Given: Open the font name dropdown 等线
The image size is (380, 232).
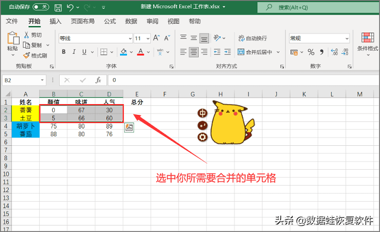Looking at the screenshot, I should click(x=130, y=38).
